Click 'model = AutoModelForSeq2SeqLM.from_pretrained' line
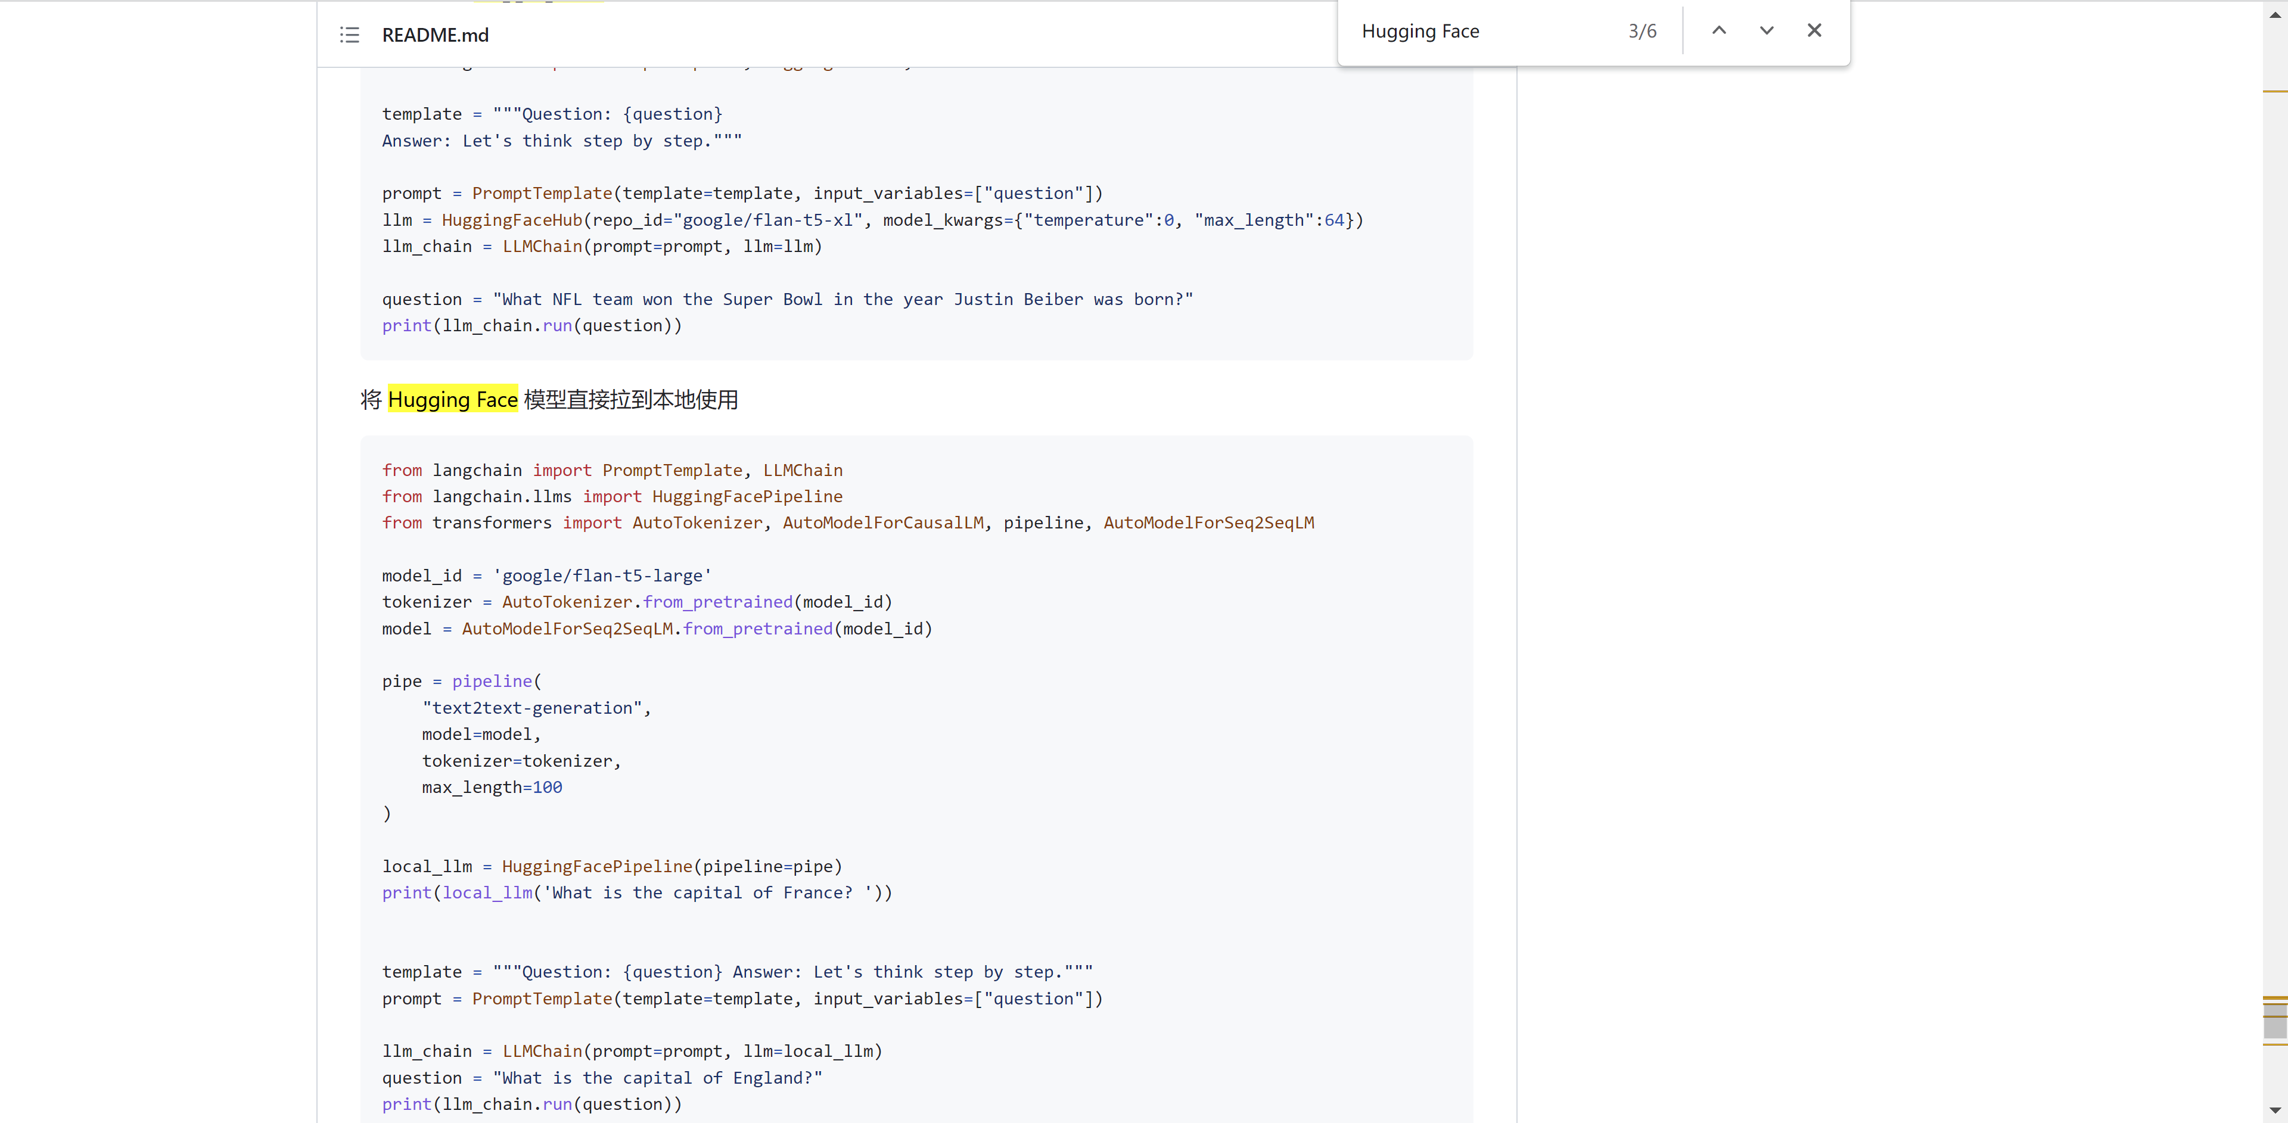Viewport: 2288px width, 1123px height. coord(657,629)
